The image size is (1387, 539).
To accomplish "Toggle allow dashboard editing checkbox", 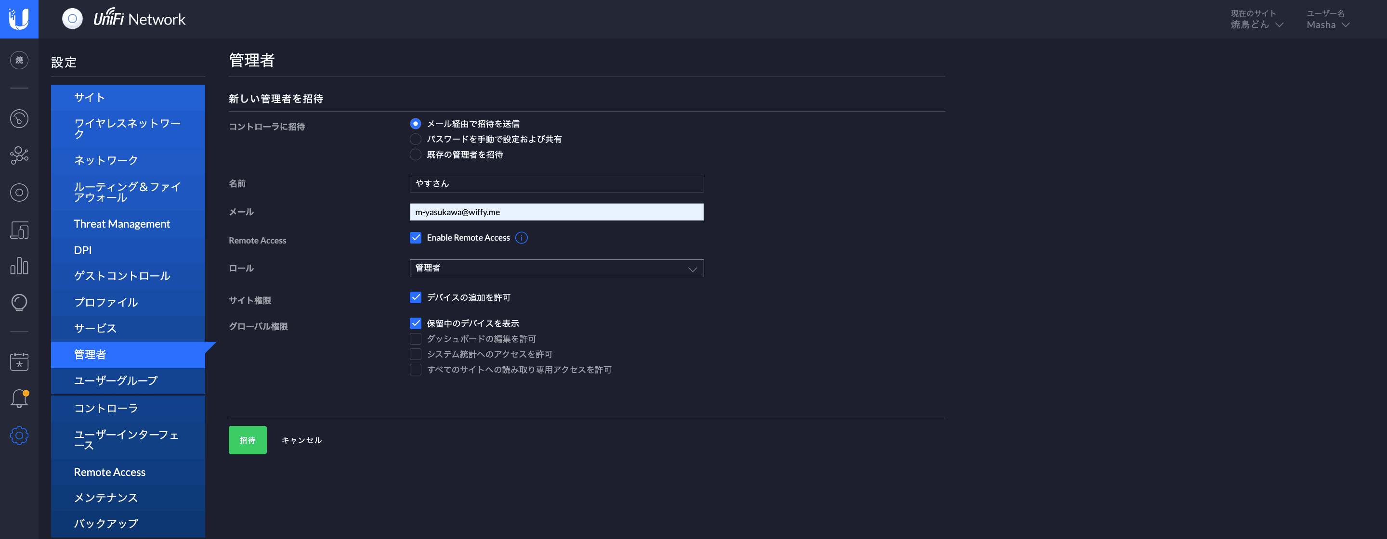I will click(x=416, y=339).
